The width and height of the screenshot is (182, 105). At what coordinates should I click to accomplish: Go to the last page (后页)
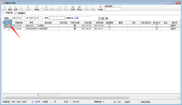click(21, 8)
